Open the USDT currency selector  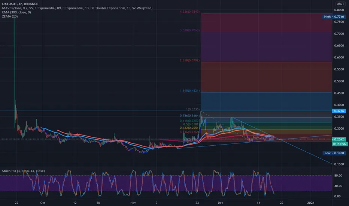pyautogui.click(x=340, y=4)
